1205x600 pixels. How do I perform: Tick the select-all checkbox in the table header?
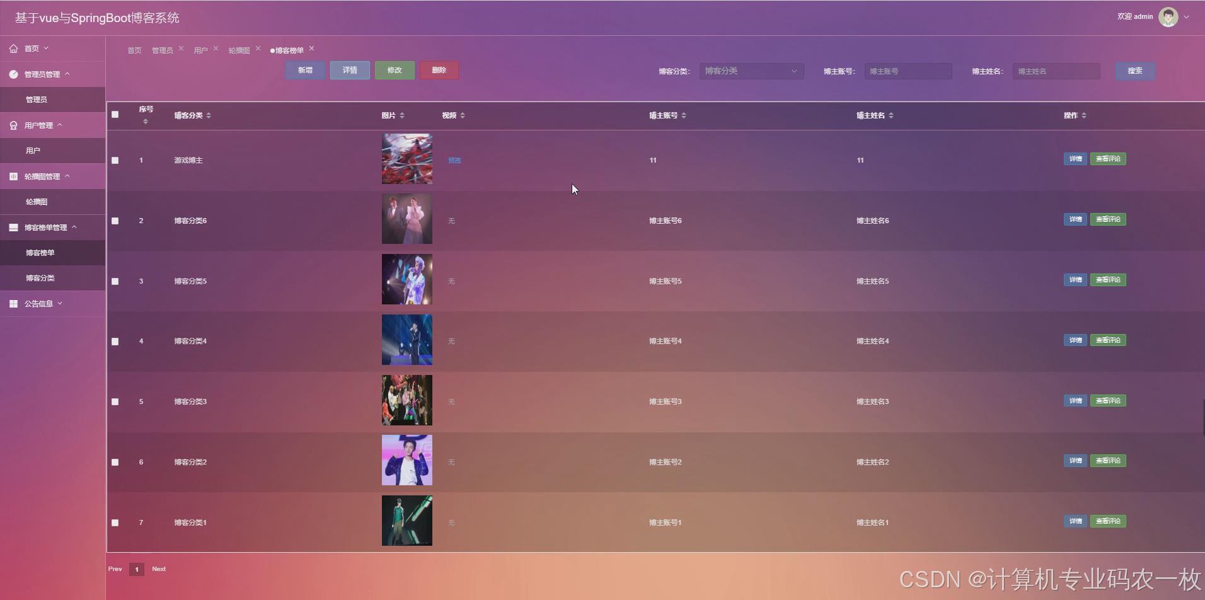pyautogui.click(x=115, y=115)
